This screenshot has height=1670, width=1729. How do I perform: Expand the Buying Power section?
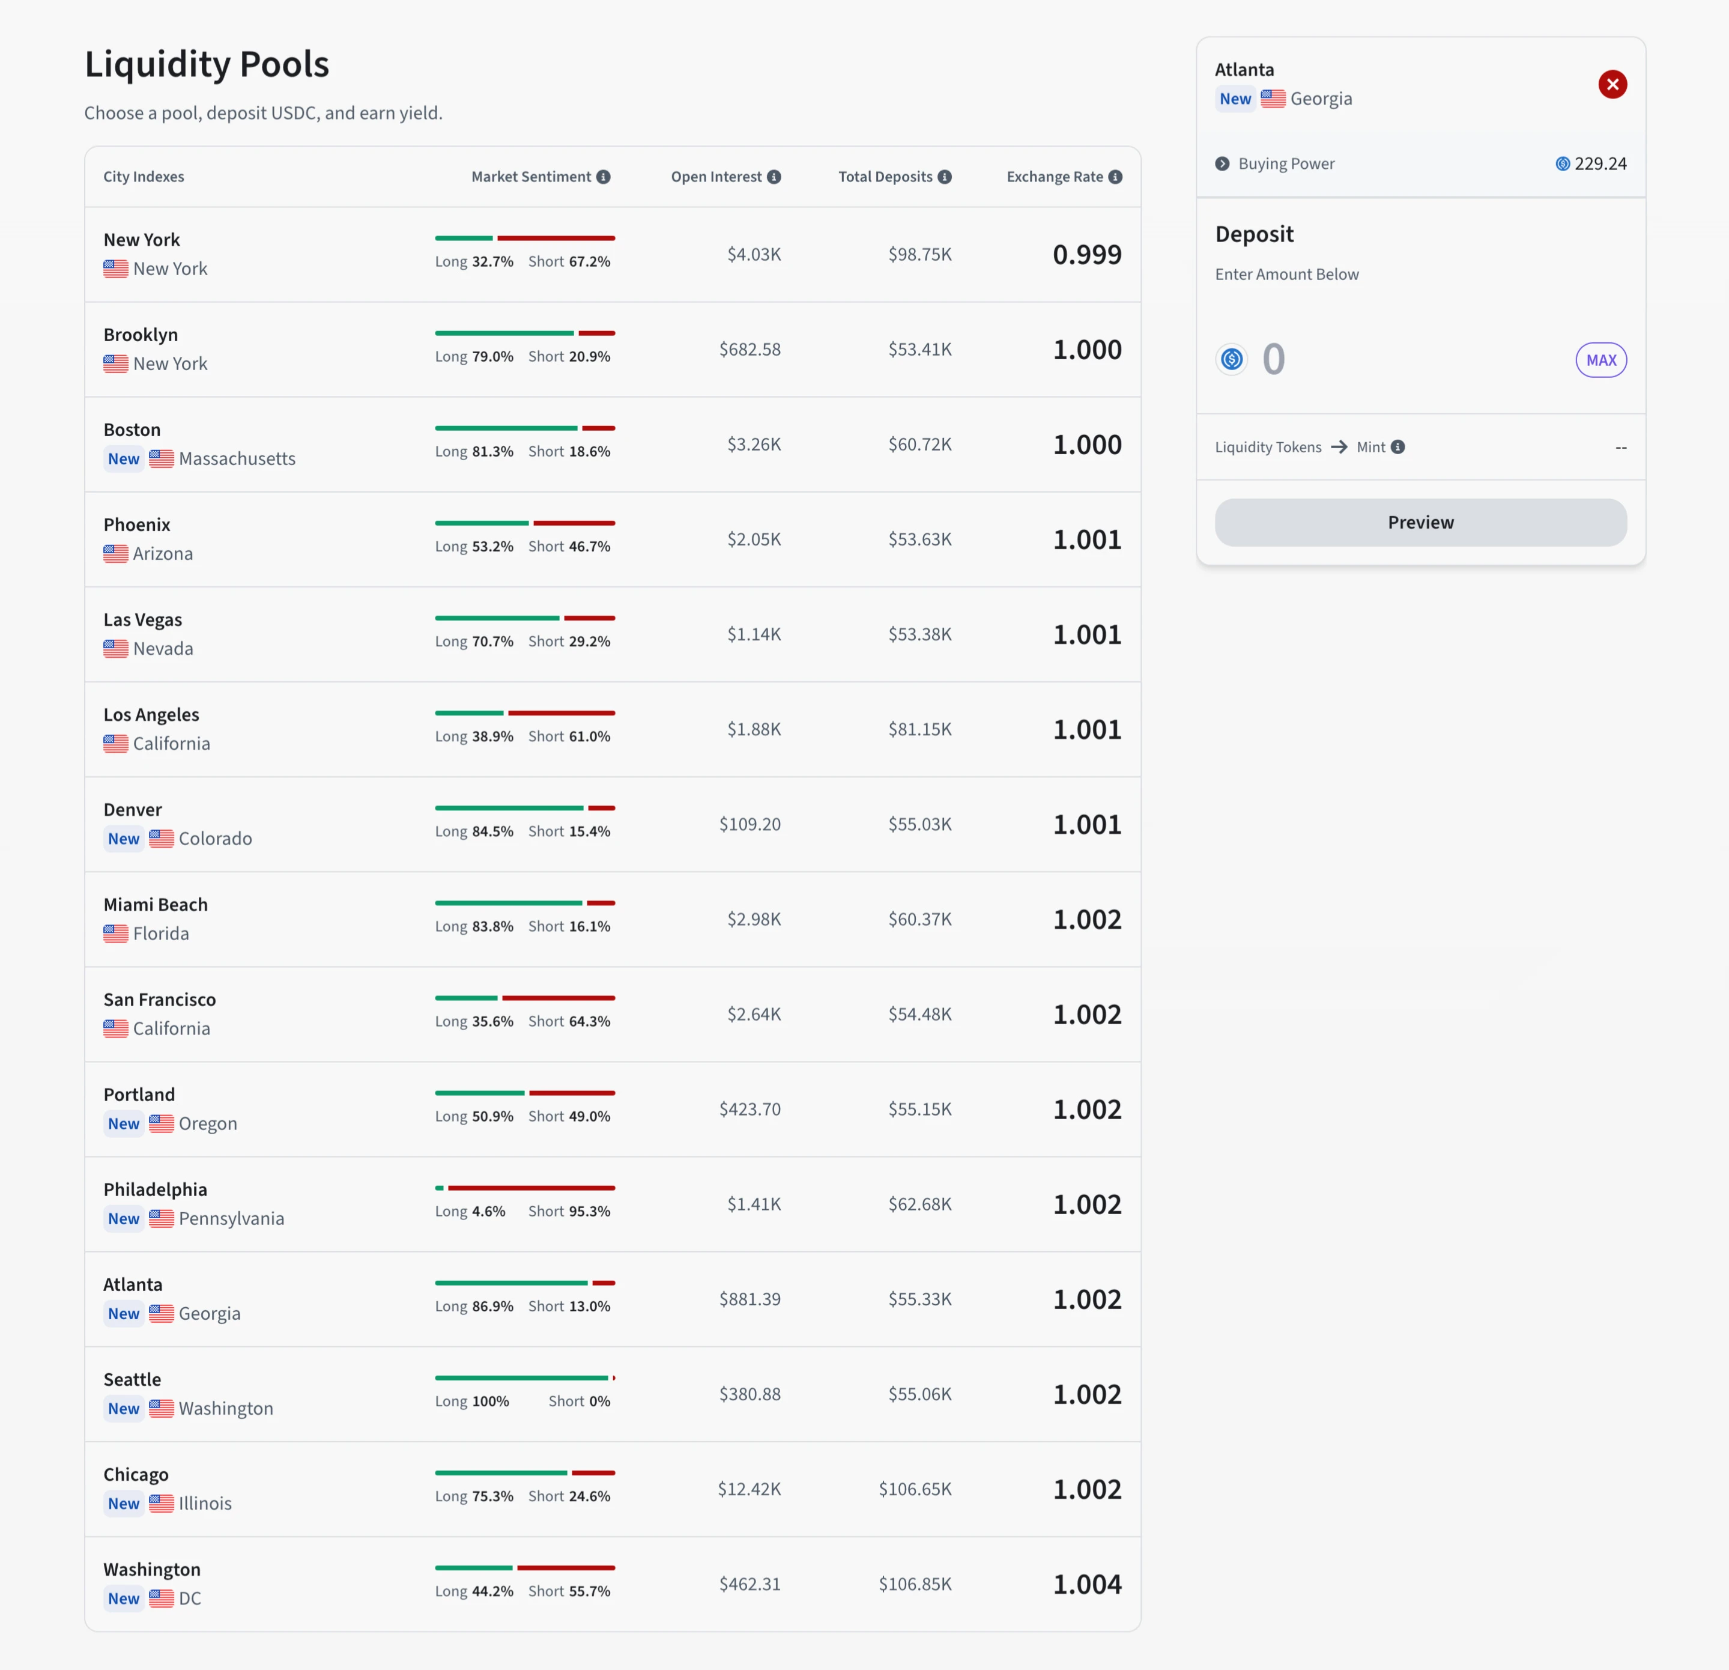(1223, 164)
